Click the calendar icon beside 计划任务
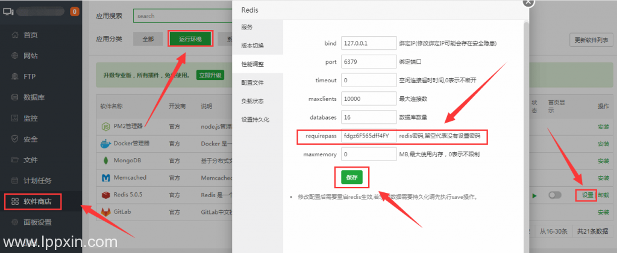This screenshot has width=617, height=253. [x=15, y=180]
